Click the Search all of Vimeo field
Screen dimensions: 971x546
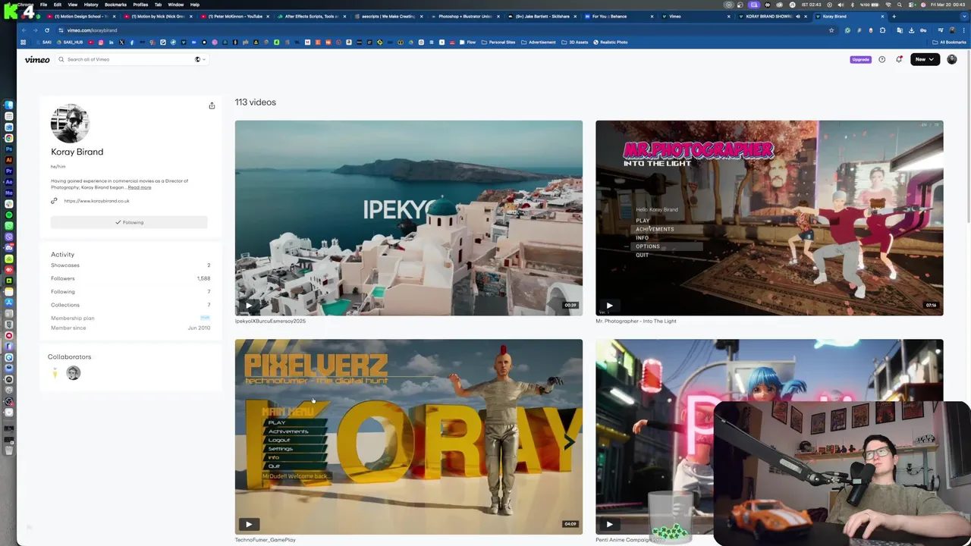[125, 59]
